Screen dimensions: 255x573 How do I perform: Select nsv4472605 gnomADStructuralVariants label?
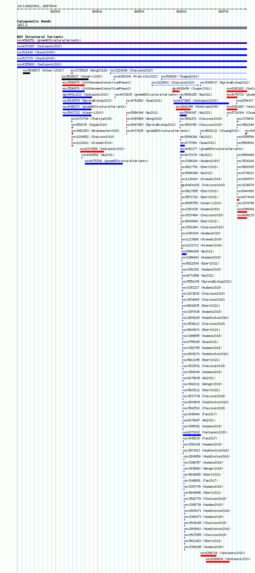[146, 94]
